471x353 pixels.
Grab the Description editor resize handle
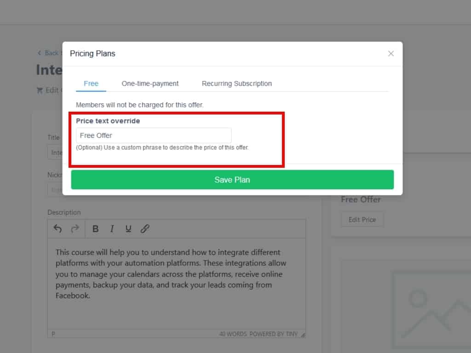click(x=303, y=335)
